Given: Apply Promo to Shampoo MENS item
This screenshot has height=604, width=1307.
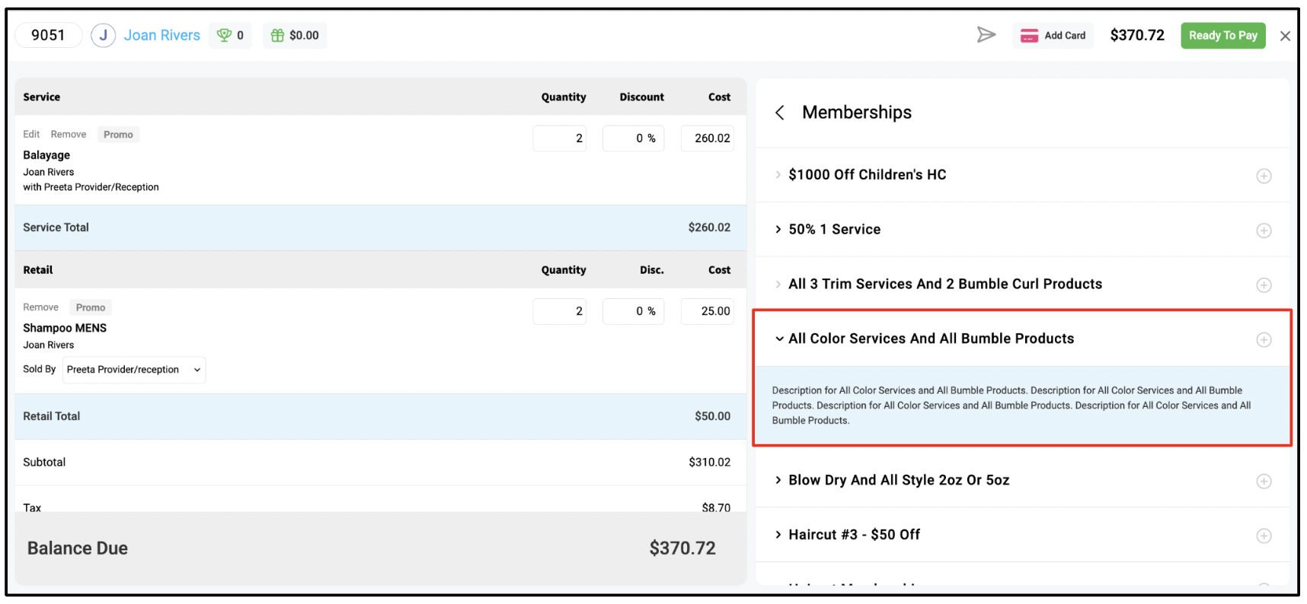Looking at the screenshot, I should tap(91, 307).
